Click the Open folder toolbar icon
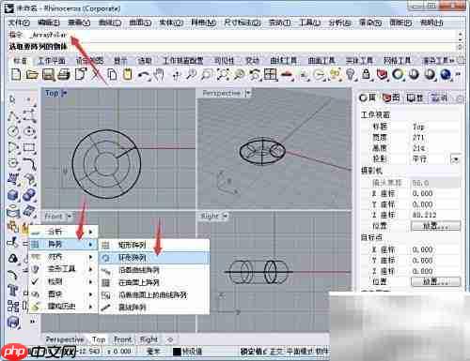Image resolution: width=470 pixels, height=361 pixels. [32, 75]
